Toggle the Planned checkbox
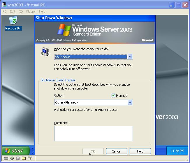 click(113, 96)
